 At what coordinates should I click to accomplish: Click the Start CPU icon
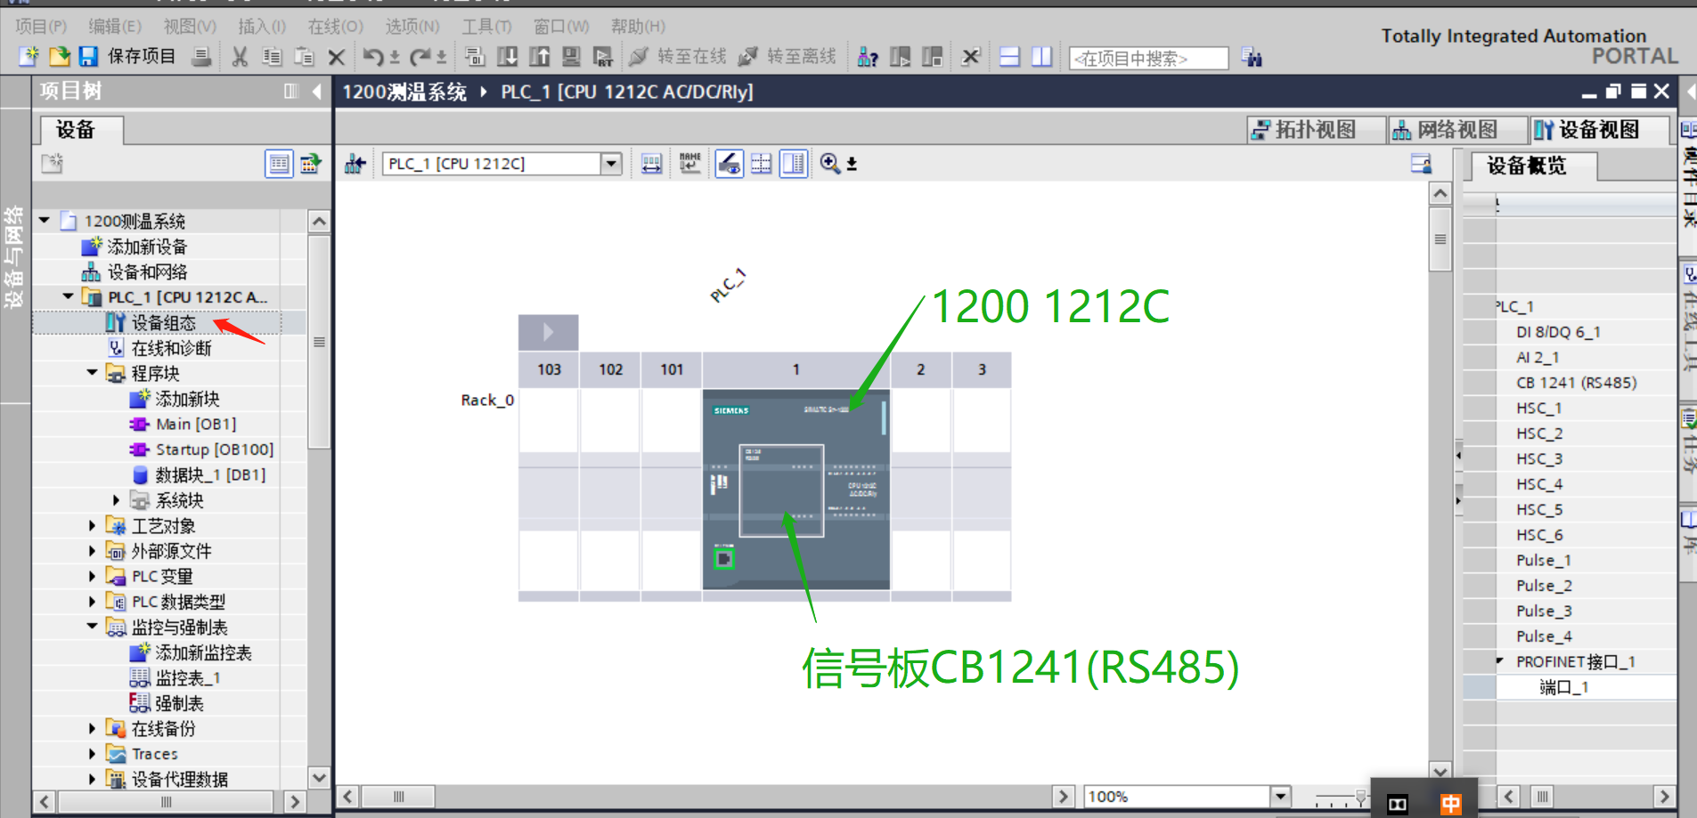[x=900, y=57]
